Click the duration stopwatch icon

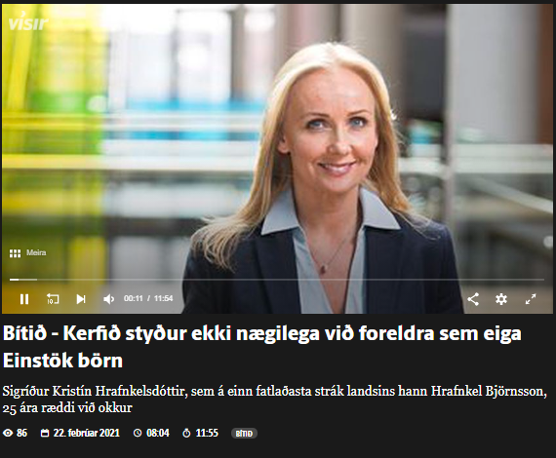click(x=186, y=433)
